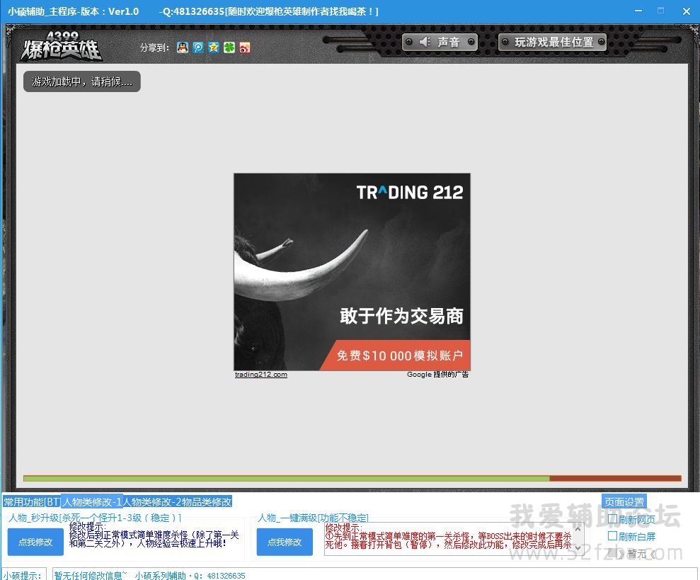Click the 玩游戏最佳位置 button
The height and width of the screenshot is (580, 700).
(x=552, y=42)
